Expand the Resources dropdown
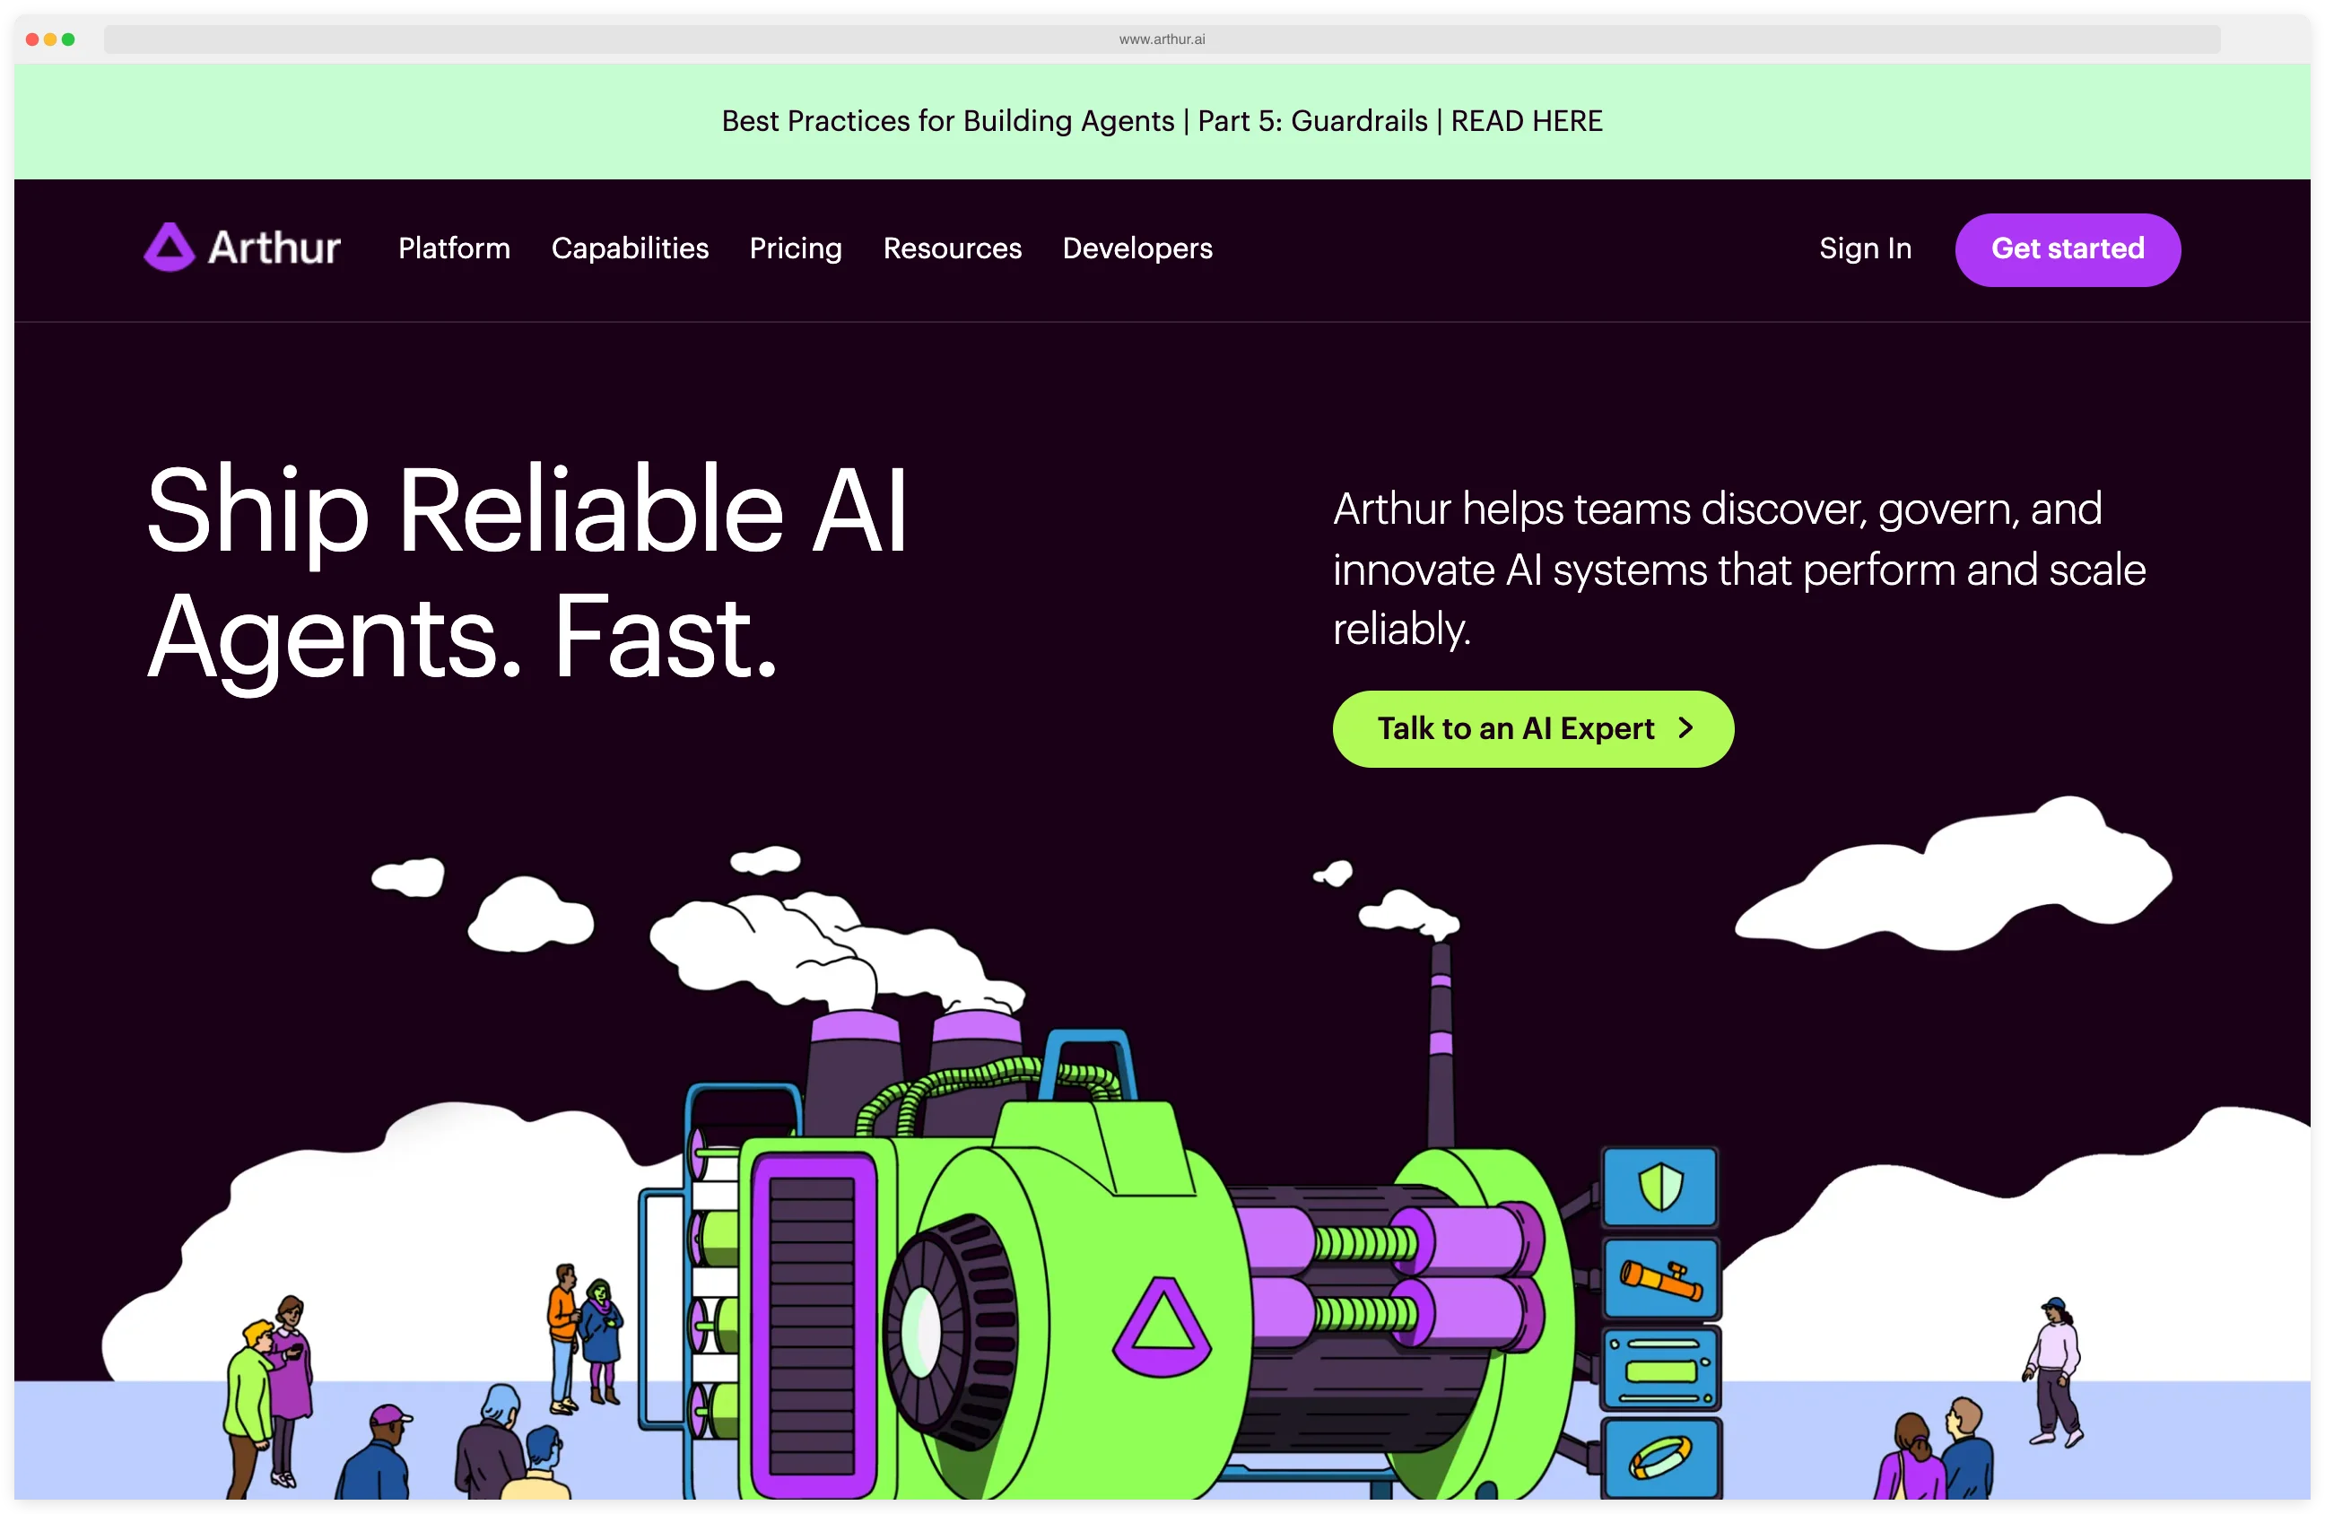The width and height of the screenshot is (2325, 1514). 953,249
